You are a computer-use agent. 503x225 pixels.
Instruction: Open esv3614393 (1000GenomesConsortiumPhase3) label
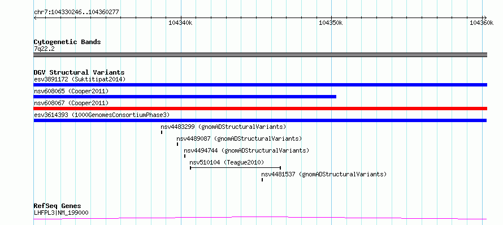[x=102, y=115]
